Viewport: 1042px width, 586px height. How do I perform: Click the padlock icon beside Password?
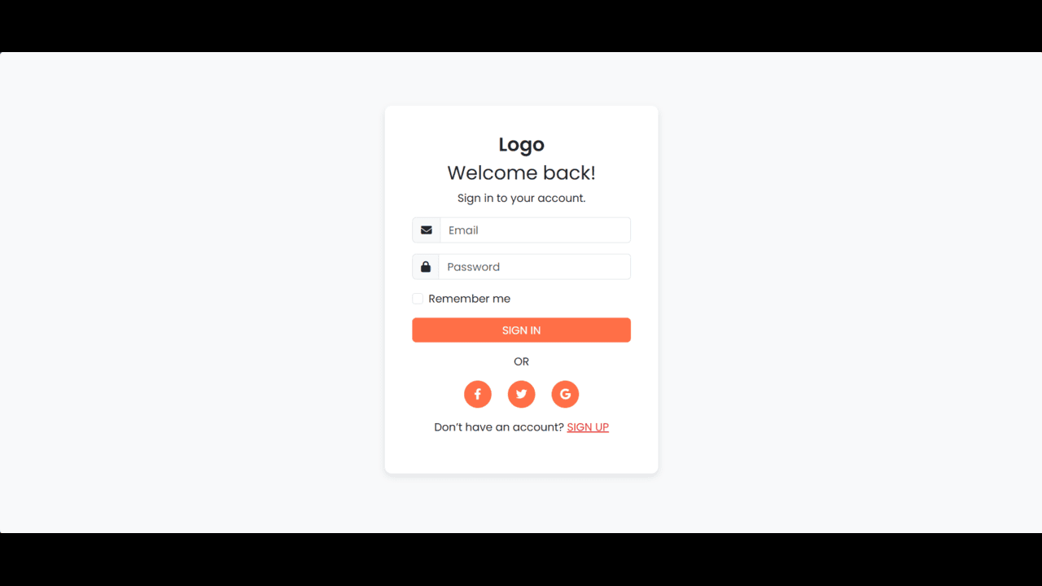tap(426, 267)
